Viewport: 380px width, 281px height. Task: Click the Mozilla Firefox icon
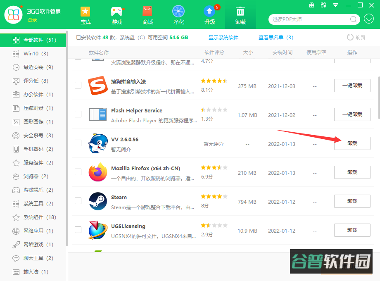click(98, 172)
